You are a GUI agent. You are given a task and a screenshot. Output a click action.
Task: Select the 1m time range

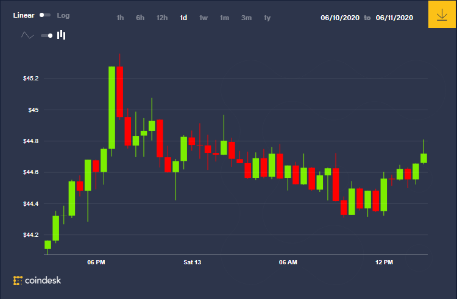coord(224,18)
